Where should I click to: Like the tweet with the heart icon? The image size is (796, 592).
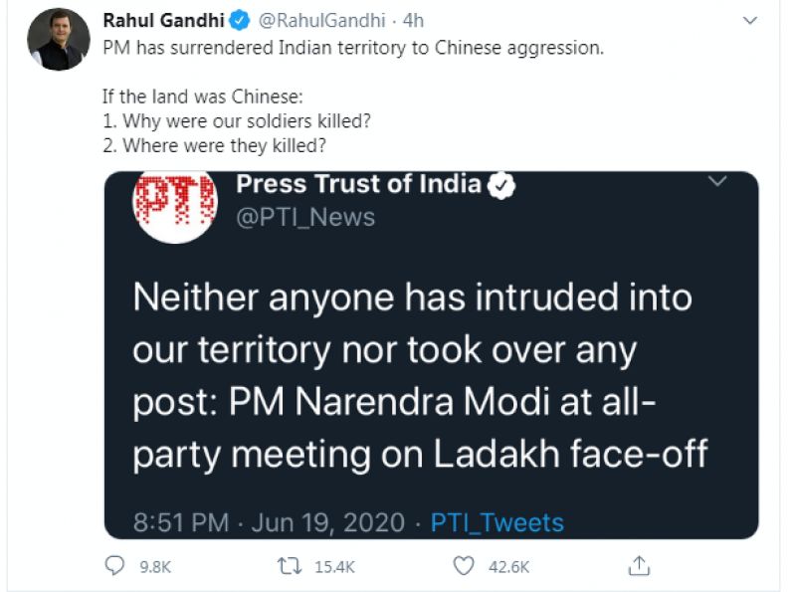point(464,565)
